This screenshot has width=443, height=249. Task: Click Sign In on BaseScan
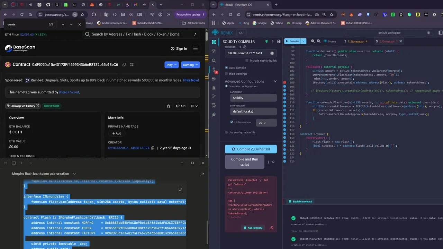pyautogui.click(x=179, y=48)
